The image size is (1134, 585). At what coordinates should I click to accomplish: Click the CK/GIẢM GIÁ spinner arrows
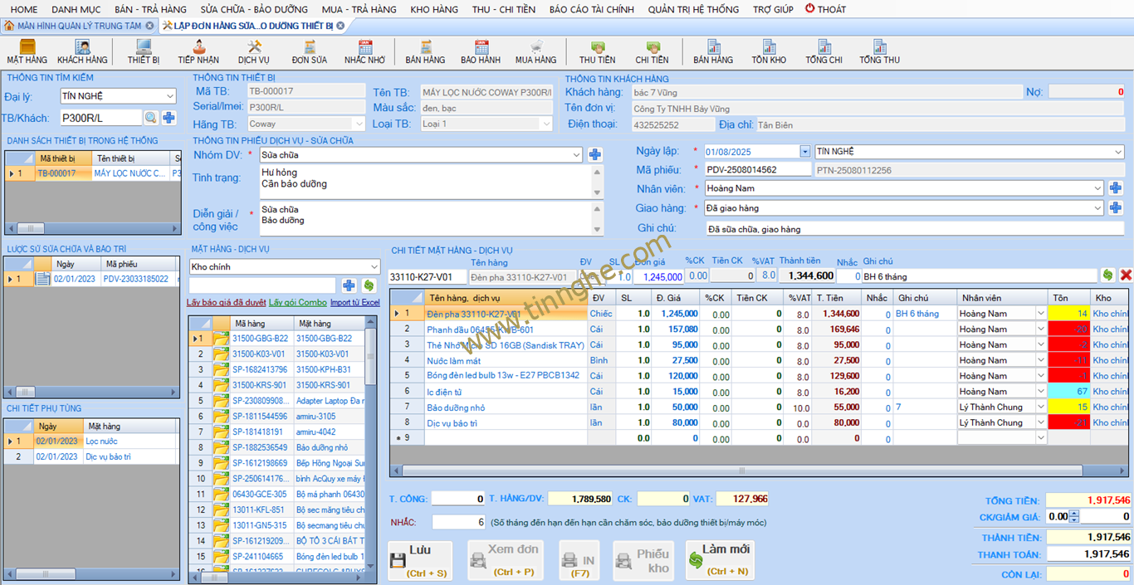[1074, 516]
